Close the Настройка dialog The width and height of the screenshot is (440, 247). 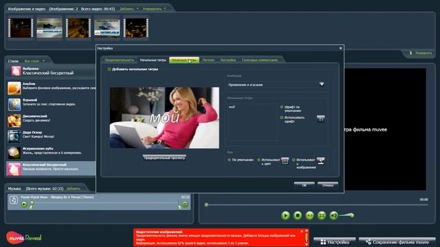(x=341, y=48)
